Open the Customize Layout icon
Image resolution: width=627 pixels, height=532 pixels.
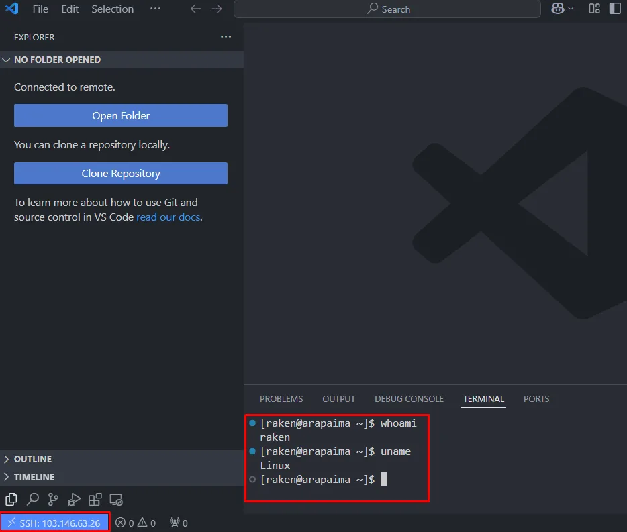point(594,9)
